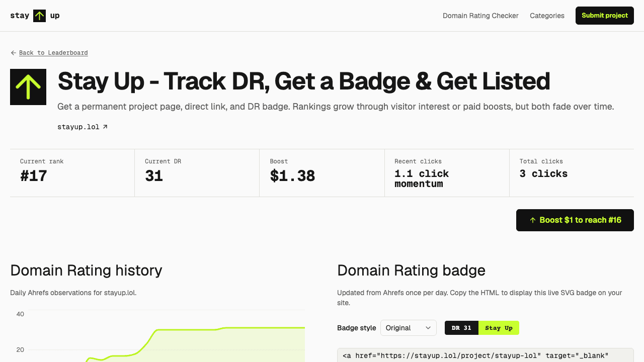Screen dimensions: 644x362
Task: Click the Daily Ahrefs observations description
Action: (x=73, y=293)
